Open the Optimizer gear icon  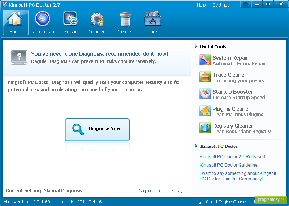(x=97, y=19)
